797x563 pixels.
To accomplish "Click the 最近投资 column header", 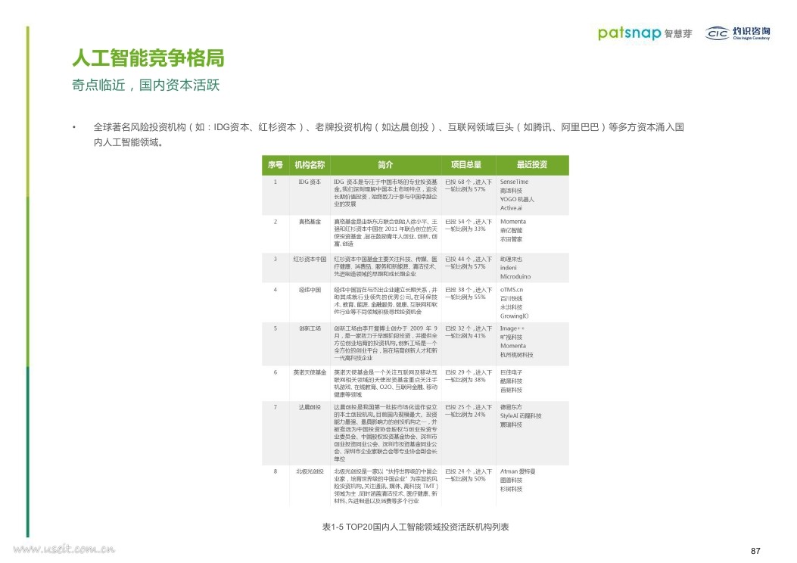I will tap(532, 165).
